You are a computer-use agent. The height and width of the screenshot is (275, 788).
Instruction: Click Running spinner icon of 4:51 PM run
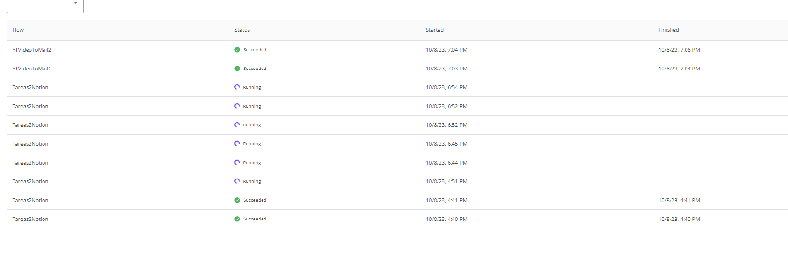pyautogui.click(x=237, y=181)
